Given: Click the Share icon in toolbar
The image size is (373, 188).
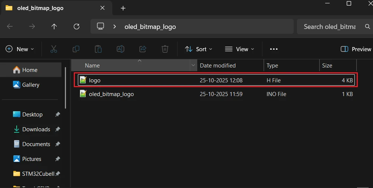Looking at the screenshot, I should pyautogui.click(x=143, y=49).
